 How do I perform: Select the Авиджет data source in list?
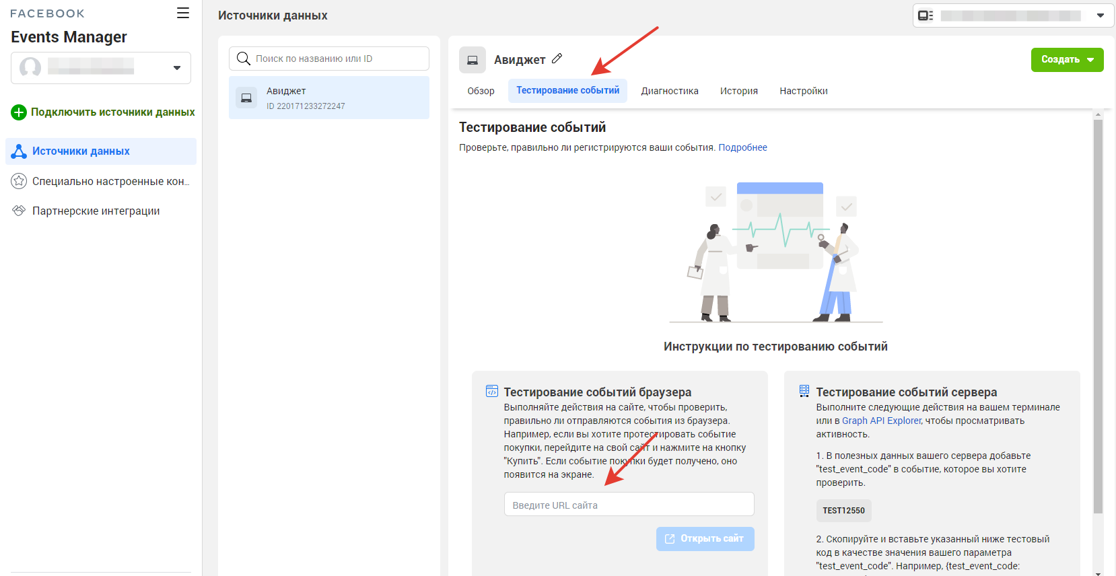tap(329, 98)
